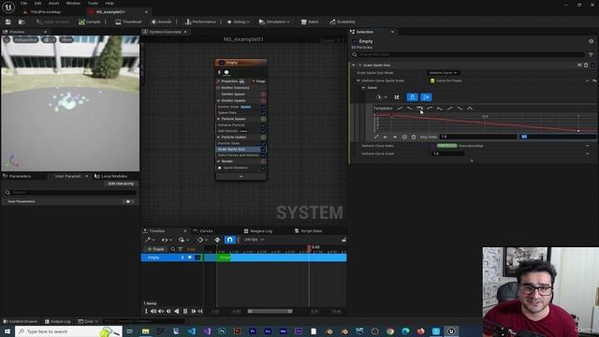Toggle the Scale Sprite Size module checkbox
Image resolution: width=599 pixels, height=337 pixels.
tap(263, 150)
